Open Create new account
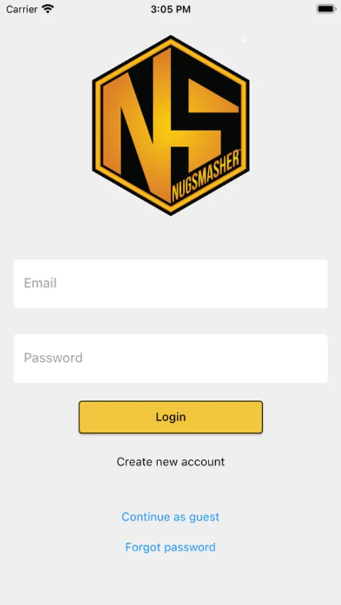This screenshot has width=341, height=605. [171, 462]
